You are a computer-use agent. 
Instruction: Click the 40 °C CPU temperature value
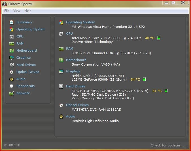click(150, 38)
